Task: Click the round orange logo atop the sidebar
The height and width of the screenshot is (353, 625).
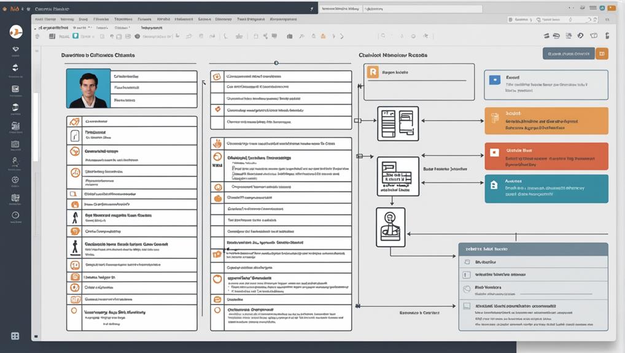Action: click(x=16, y=32)
